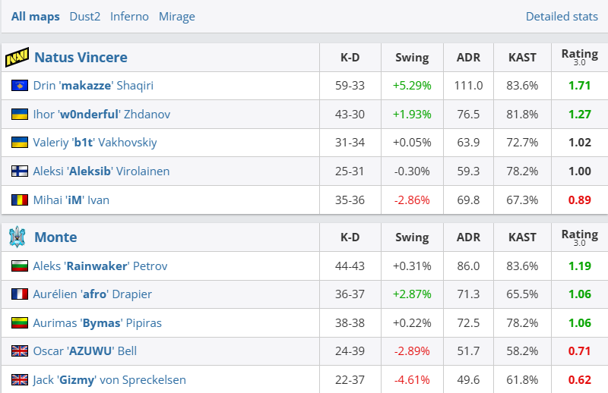Click the Finland flag beside Aleksib
Viewport: 608px width, 393px height.
(19, 171)
